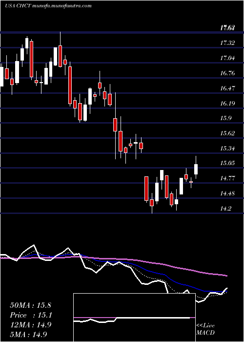
Task: Click the '<<Live MACD' label
Action: [x=205, y=329]
